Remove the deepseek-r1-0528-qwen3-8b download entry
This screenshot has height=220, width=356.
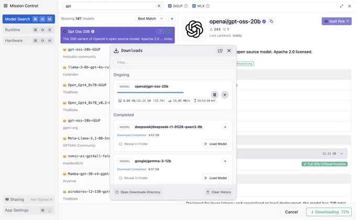click(225, 127)
